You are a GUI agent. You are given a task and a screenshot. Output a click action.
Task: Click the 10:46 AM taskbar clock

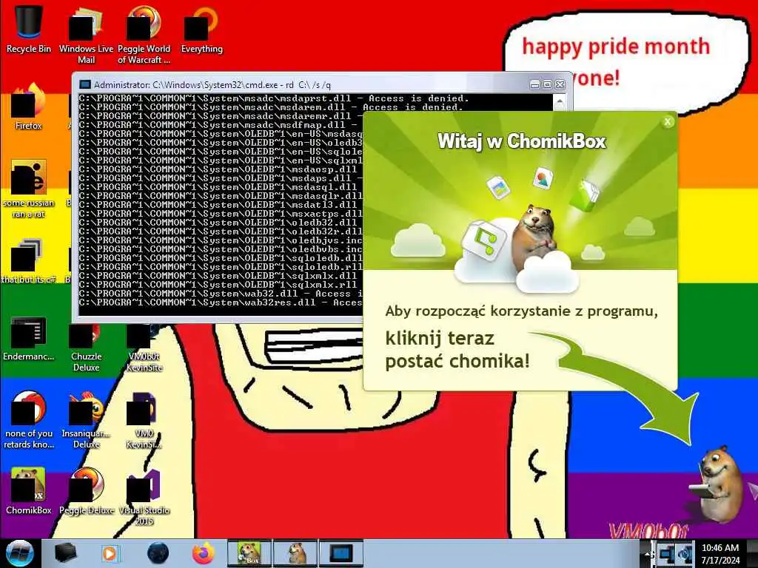[x=720, y=553]
